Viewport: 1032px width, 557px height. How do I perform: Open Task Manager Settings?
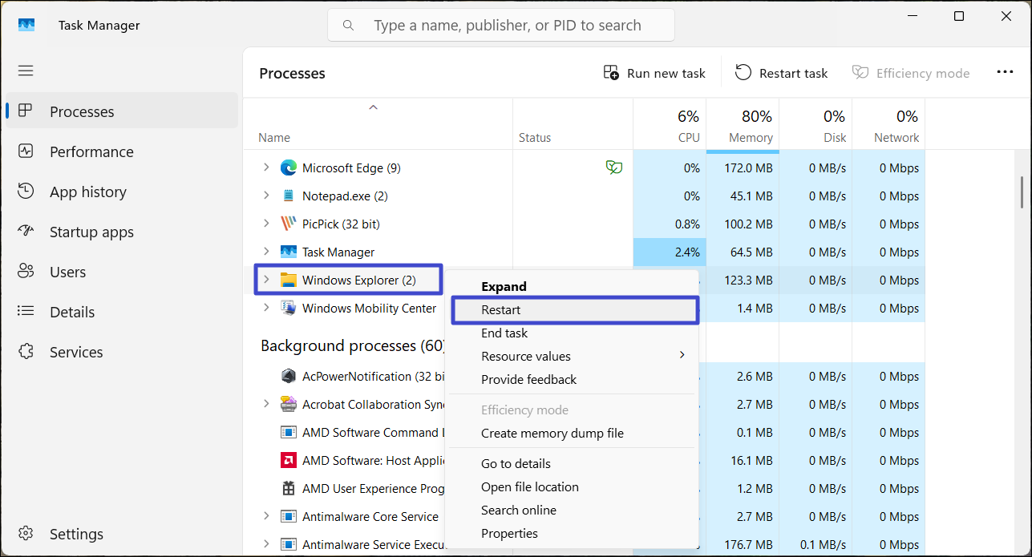pyautogui.click(x=75, y=534)
